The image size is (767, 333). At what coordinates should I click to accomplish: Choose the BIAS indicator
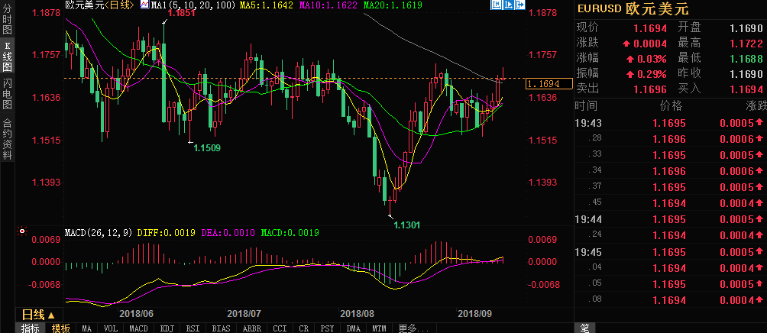pyautogui.click(x=221, y=328)
